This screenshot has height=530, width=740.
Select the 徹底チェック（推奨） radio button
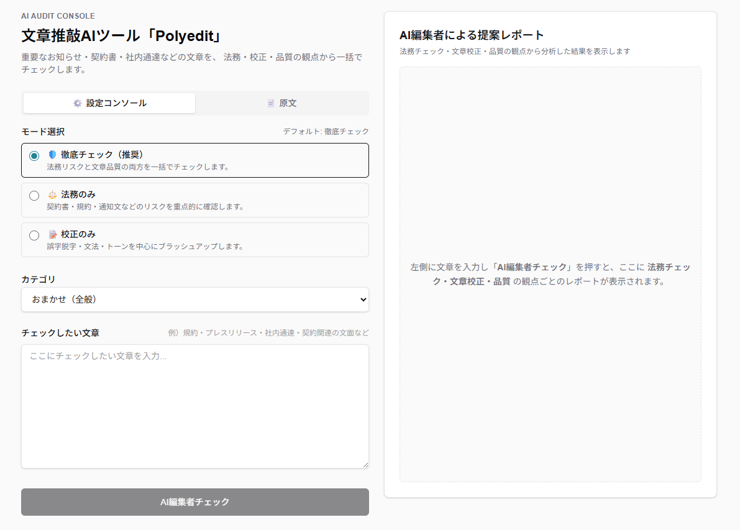(x=34, y=156)
